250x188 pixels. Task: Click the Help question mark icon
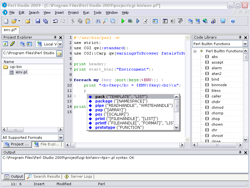click(x=232, y=21)
